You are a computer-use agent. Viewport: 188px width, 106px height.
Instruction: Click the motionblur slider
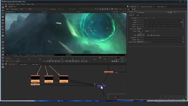pyautogui.click(x=163, y=38)
